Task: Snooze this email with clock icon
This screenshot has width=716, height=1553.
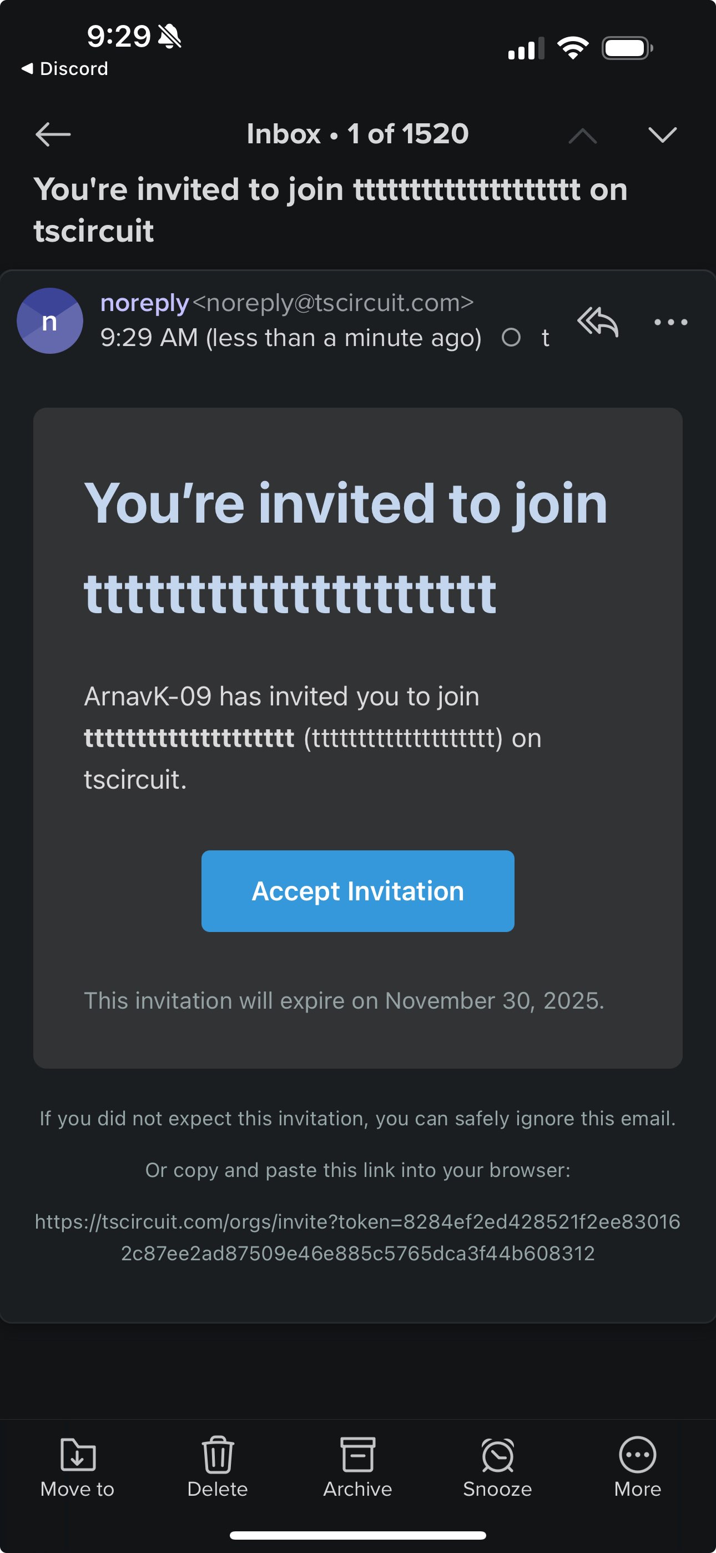Action: click(497, 1455)
